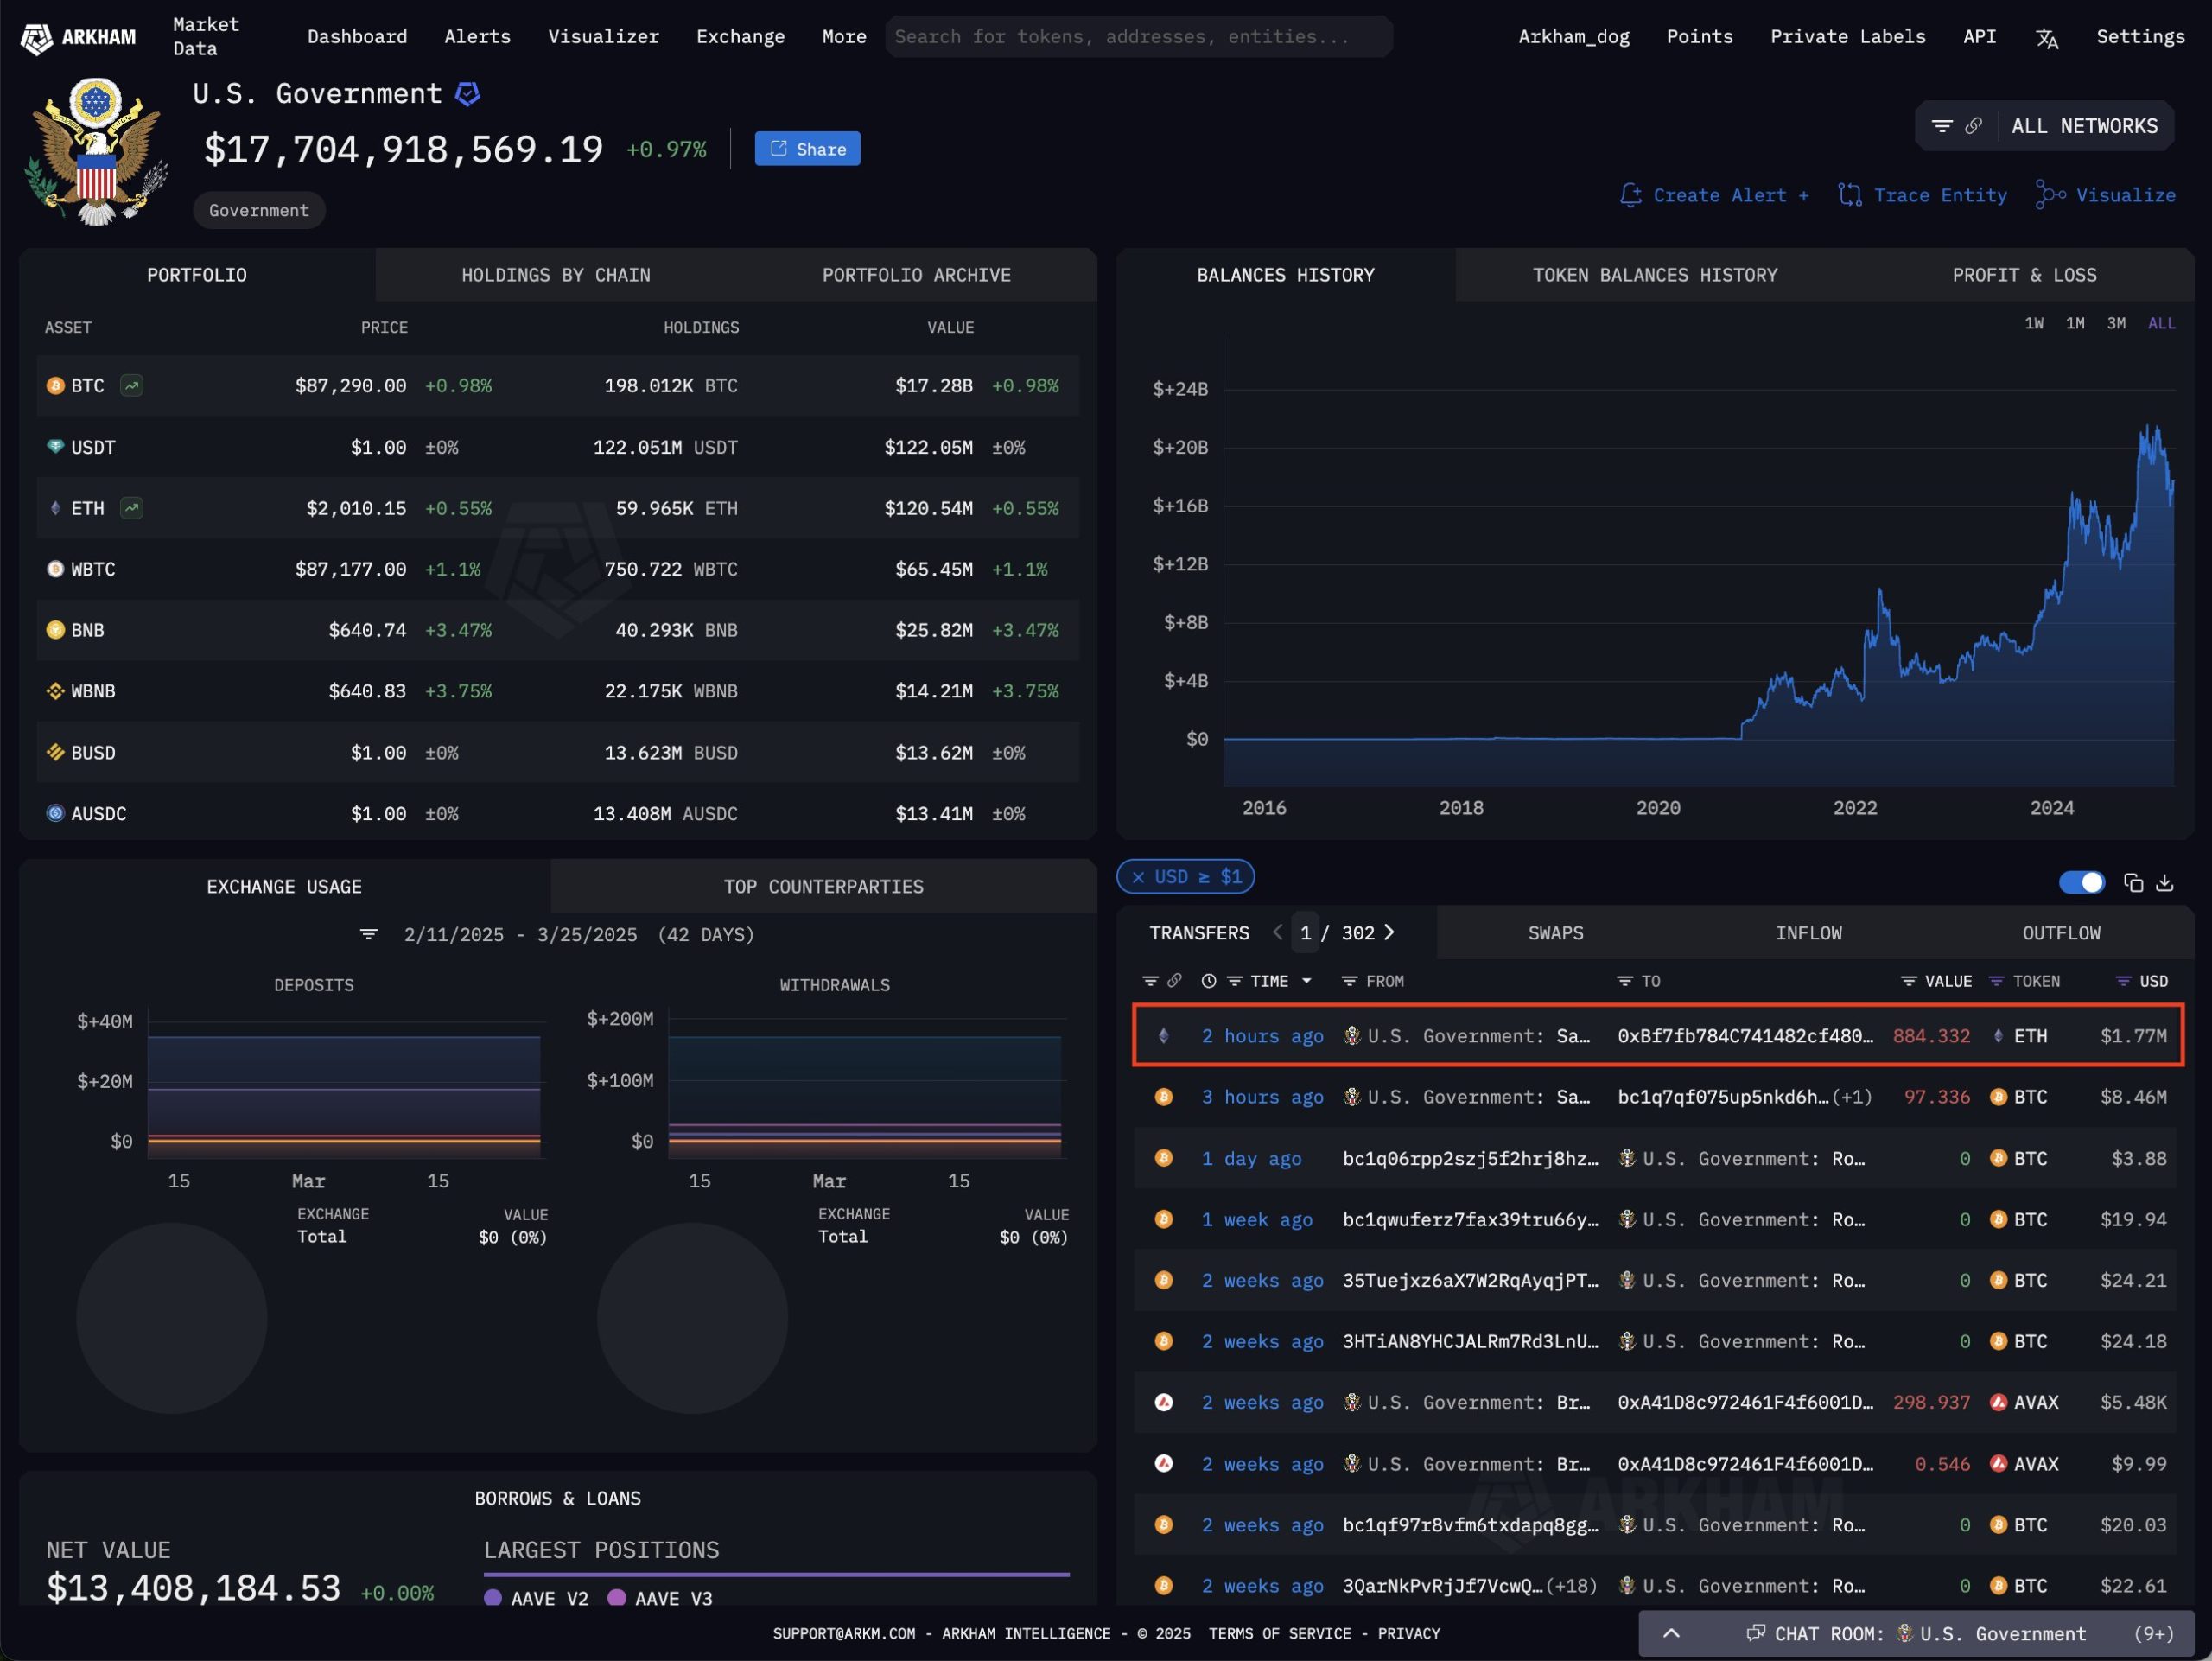Open the ALL NETWORKS filter dropdown
This screenshot has width=2212, height=1661.
2084,126
